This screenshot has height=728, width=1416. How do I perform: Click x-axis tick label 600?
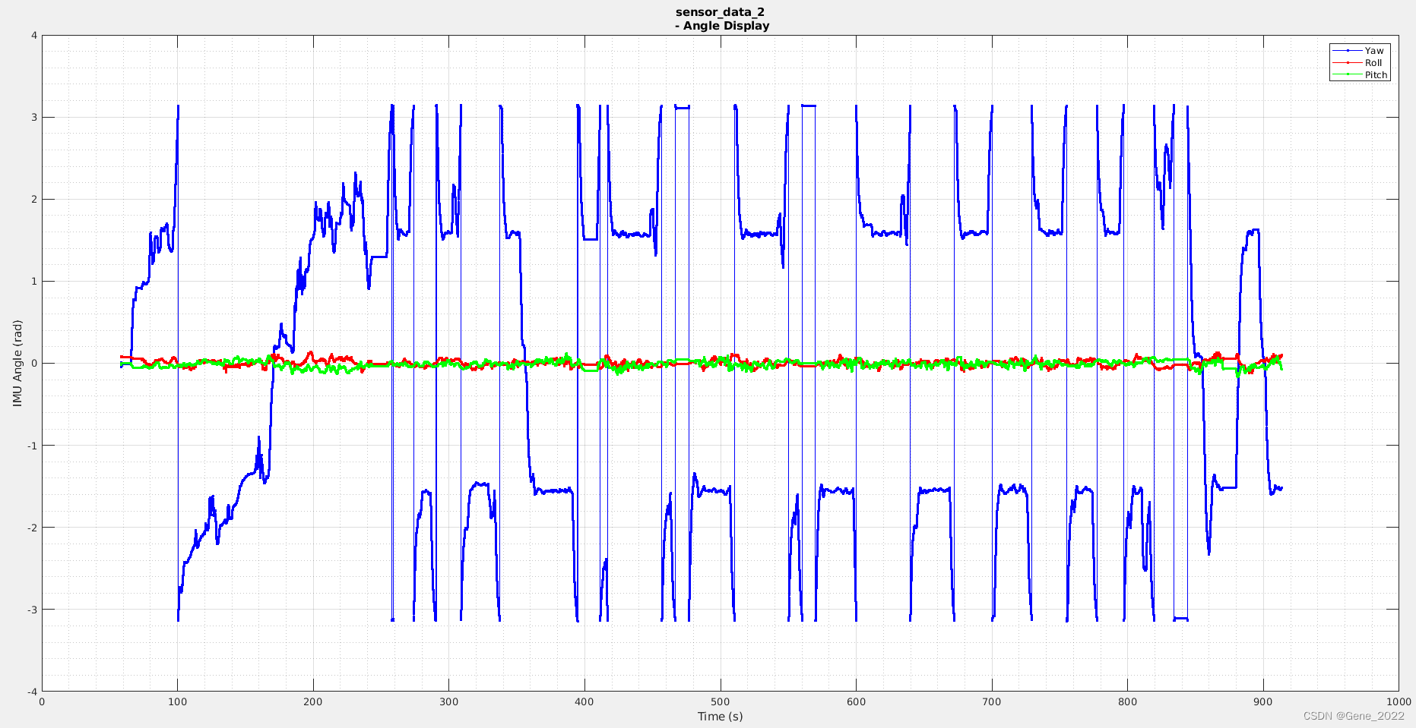click(x=856, y=702)
